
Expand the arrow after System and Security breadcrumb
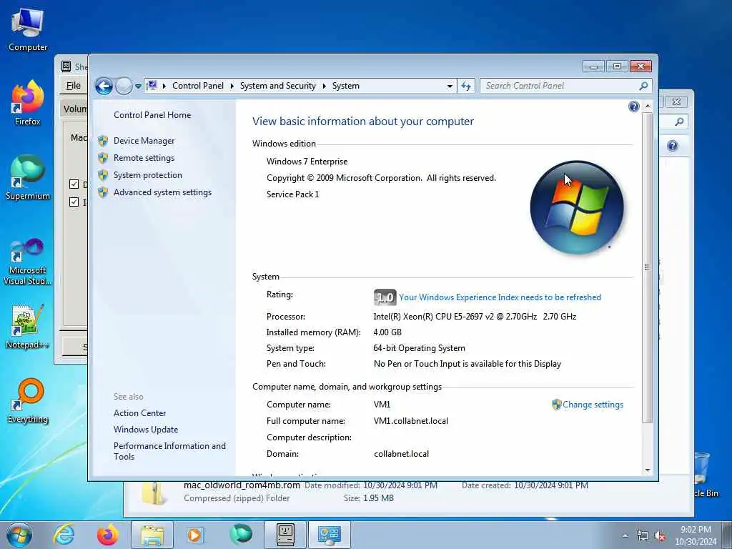point(324,86)
